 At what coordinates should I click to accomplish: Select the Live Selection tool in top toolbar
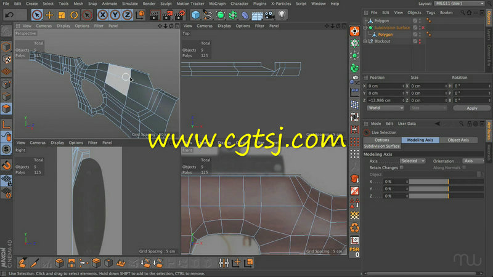pyautogui.click(x=37, y=15)
